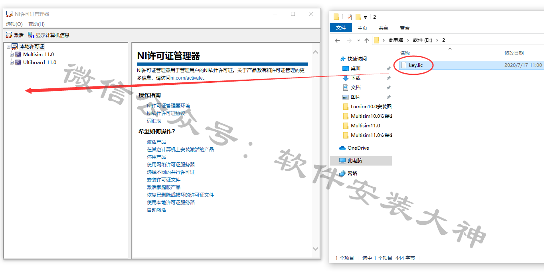The image size is (544, 277).
Task: Expand the Ultiboard 11.0 tree node
Action: [x=12, y=62]
